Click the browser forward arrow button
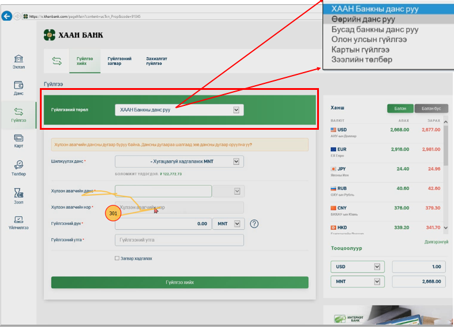This screenshot has height=328, width=454. pos(17,16)
